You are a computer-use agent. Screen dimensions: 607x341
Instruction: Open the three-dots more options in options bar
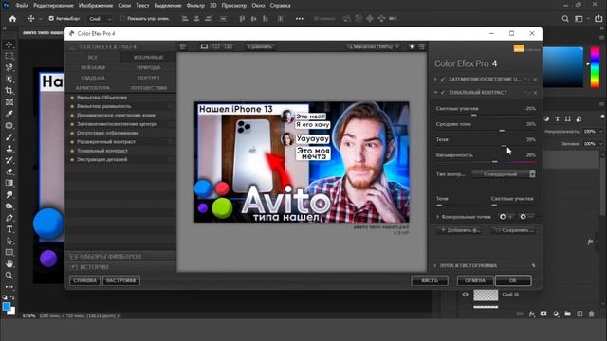300,19
